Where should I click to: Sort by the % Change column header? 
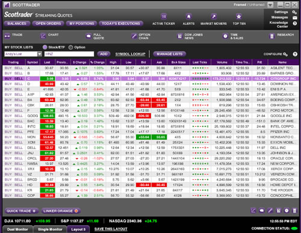point(98,62)
